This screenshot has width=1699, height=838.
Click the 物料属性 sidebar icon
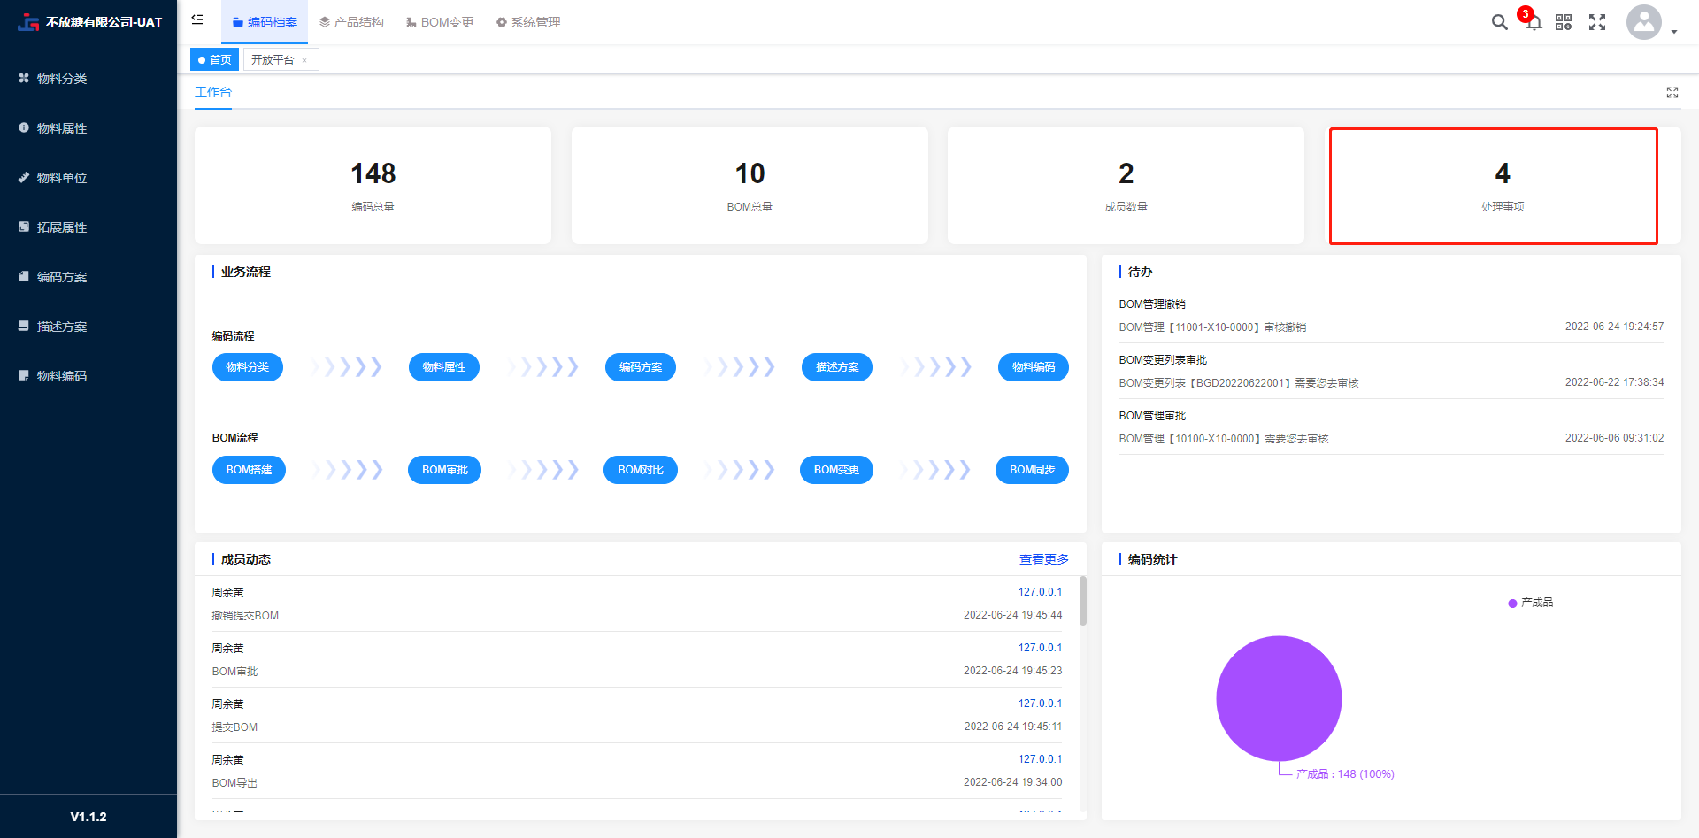pyautogui.click(x=24, y=127)
